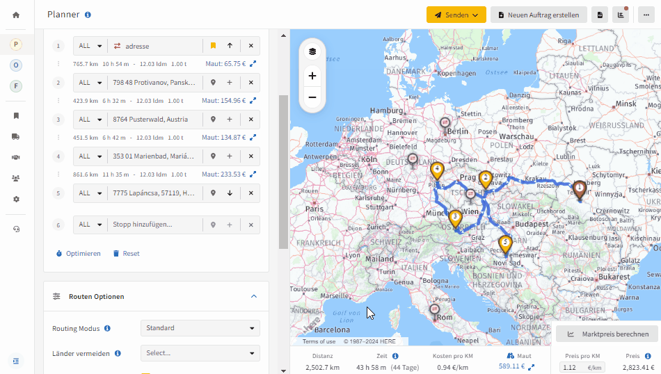Viewport: 661px width, 374px height.
Task: Remove the Lapáncsa stop
Action: coord(250,193)
